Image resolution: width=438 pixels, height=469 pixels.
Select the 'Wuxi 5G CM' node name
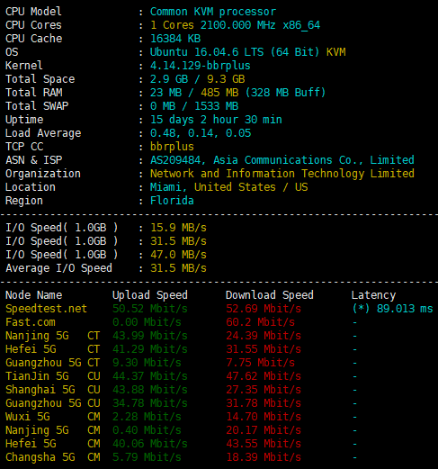click(53, 417)
